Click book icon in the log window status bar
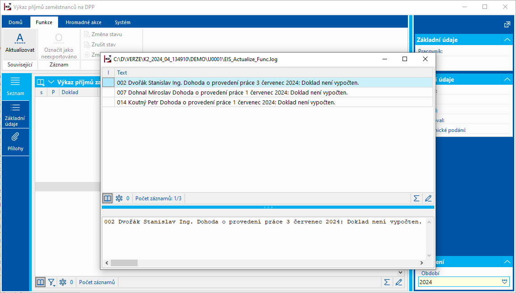The width and height of the screenshot is (516, 293). 107,198
